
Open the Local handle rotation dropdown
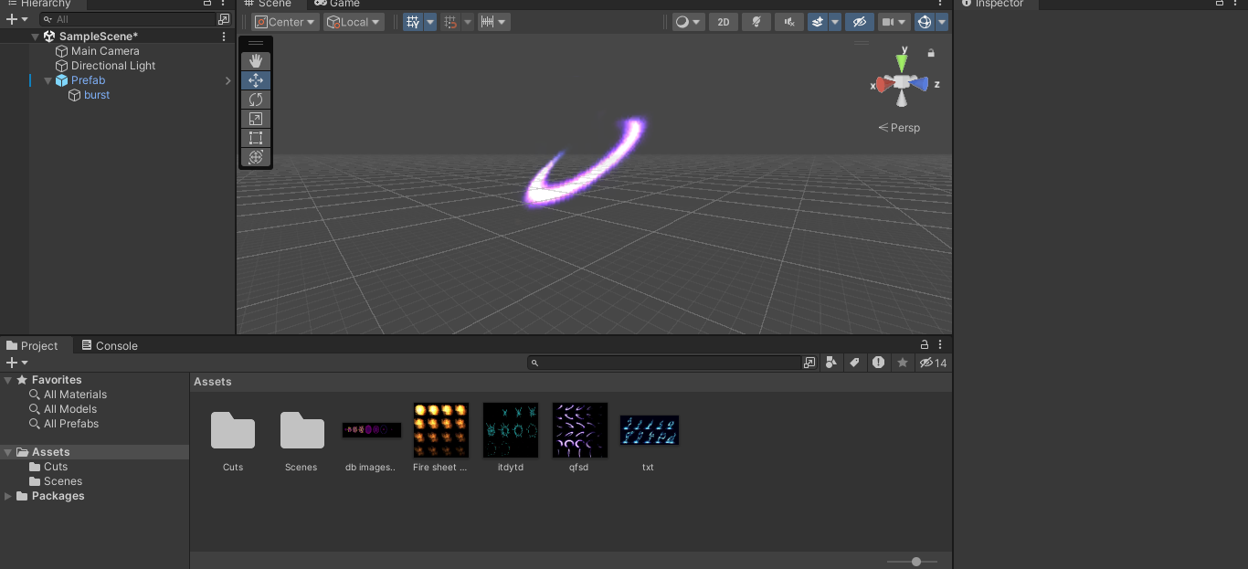coord(354,22)
